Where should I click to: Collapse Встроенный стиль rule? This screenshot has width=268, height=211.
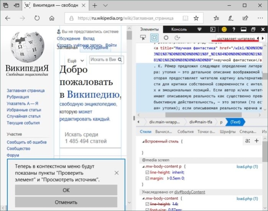point(143,142)
